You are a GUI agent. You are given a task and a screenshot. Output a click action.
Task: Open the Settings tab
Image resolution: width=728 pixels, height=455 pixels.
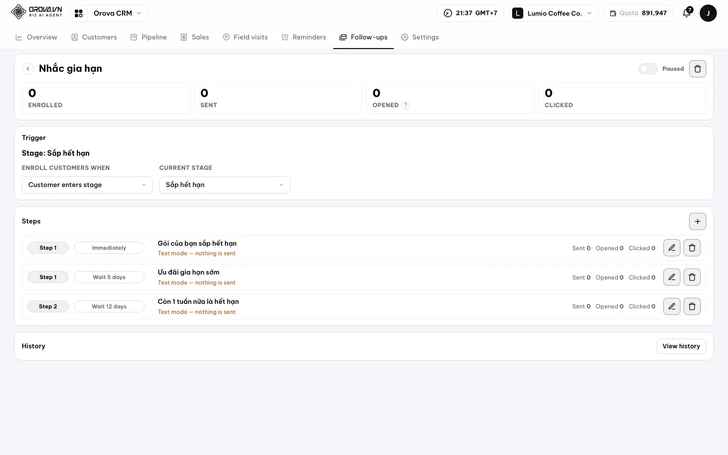pyautogui.click(x=420, y=37)
